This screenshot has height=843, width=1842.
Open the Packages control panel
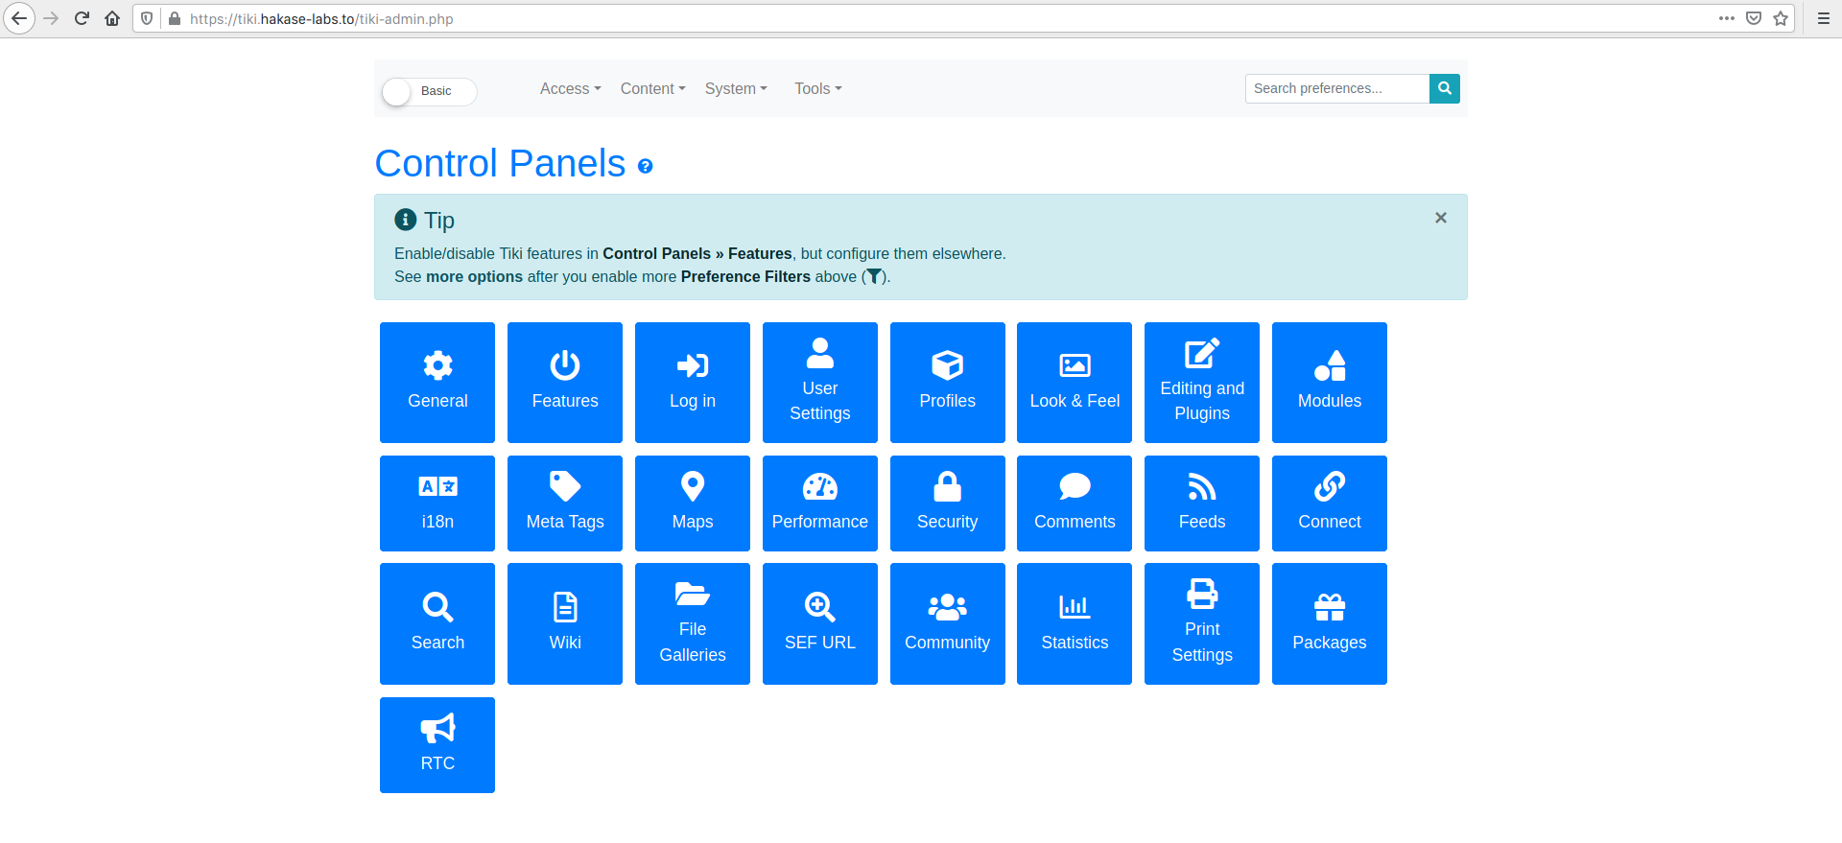coord(1330,623)
